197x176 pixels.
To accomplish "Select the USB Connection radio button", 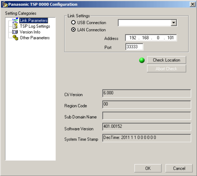I will click(73, 23).
